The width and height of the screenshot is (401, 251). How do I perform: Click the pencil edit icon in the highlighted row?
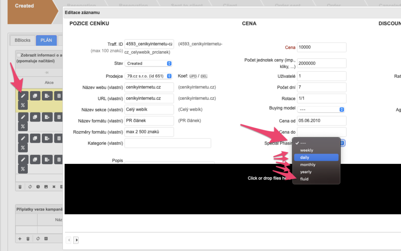23,95
